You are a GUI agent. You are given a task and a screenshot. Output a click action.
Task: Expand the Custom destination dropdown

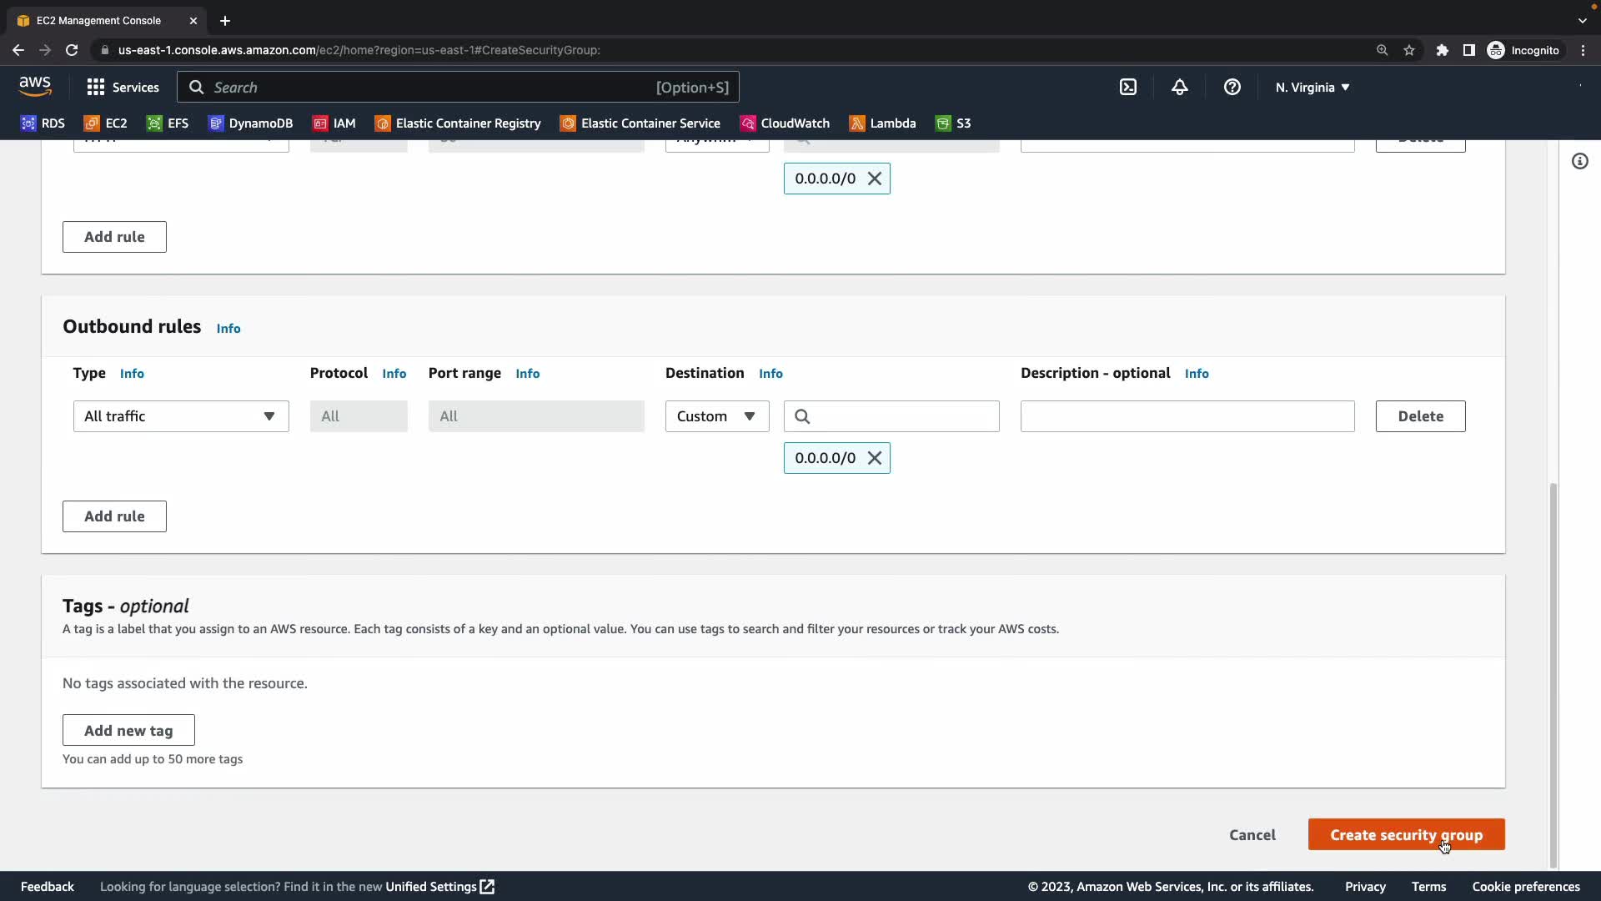pyautogui.click(x=716, y=416)
